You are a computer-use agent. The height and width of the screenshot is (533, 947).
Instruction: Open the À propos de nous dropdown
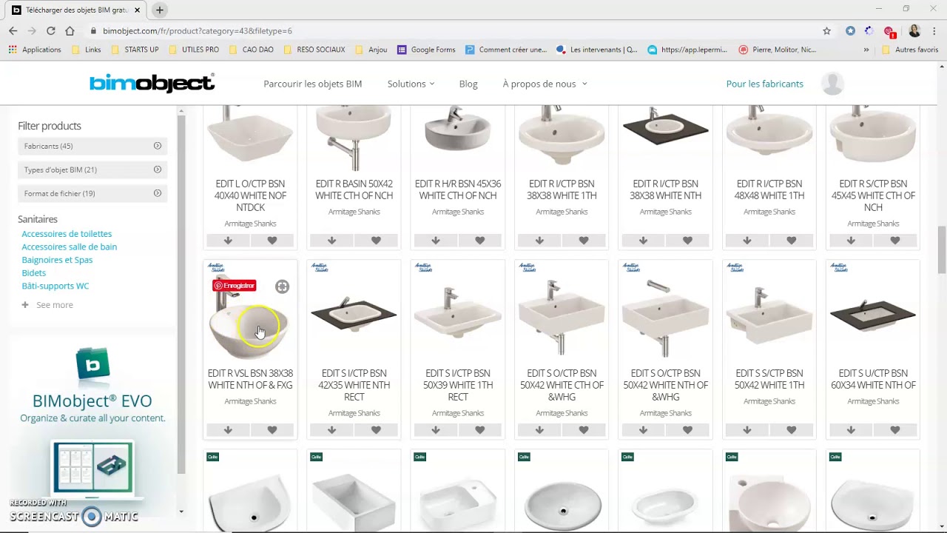545,84
